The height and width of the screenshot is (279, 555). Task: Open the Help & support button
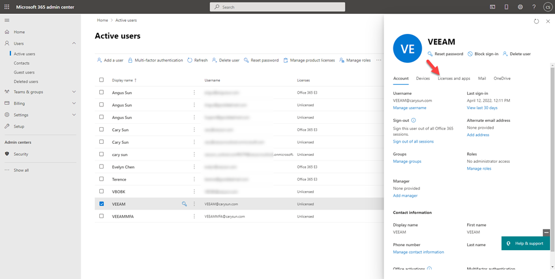point(526,243)
